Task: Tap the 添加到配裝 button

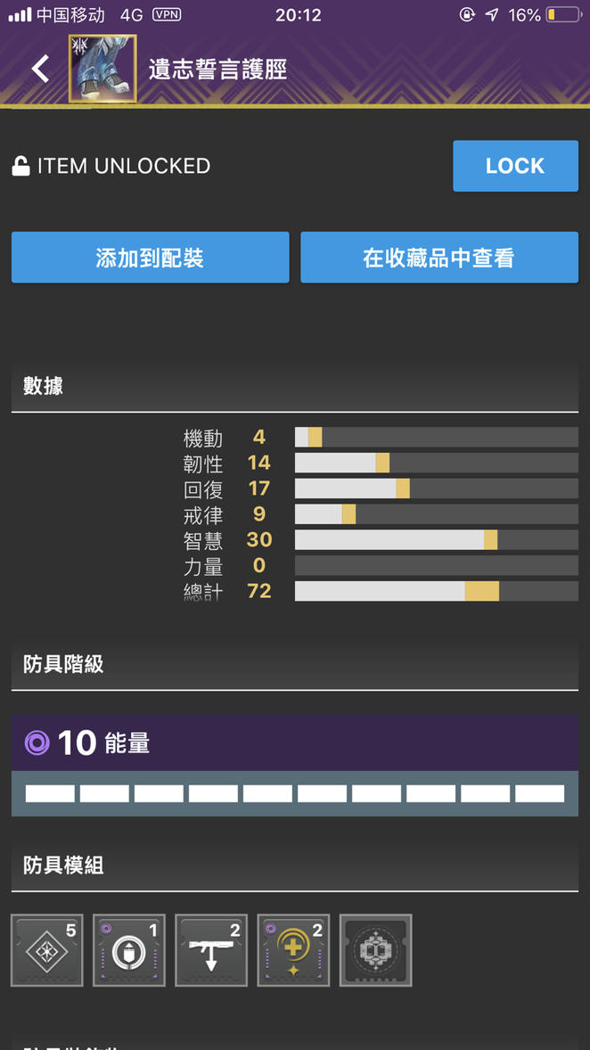Action: (150, 257)
